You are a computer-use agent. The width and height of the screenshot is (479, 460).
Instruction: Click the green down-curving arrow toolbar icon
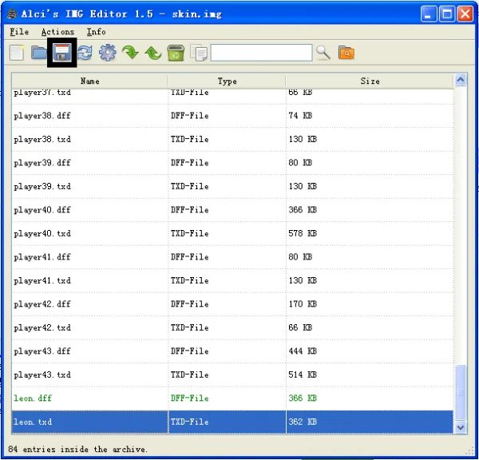pyautogui.click(x=130, y=53)
